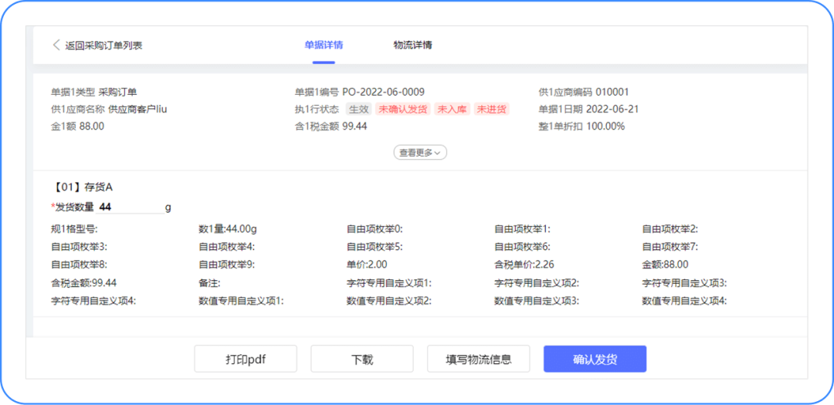
Task: Click 数值专用自定义项4: label
Action: [x=684, y=300]
